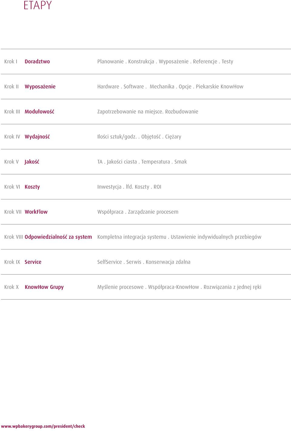
Task: Click the SelfService . Serwis description text
Action: click(x=144, y=262)
